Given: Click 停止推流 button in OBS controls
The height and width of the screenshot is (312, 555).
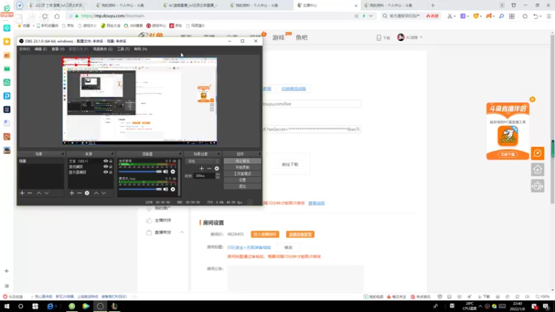Looking at the screenshot, I should point(242,161).
